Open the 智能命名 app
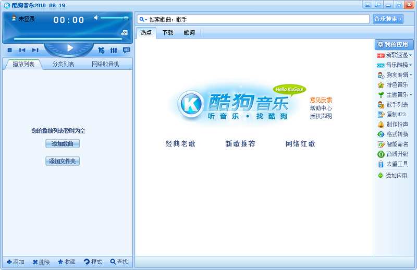The width and height of the screenshot is (417, 270). 393,144
